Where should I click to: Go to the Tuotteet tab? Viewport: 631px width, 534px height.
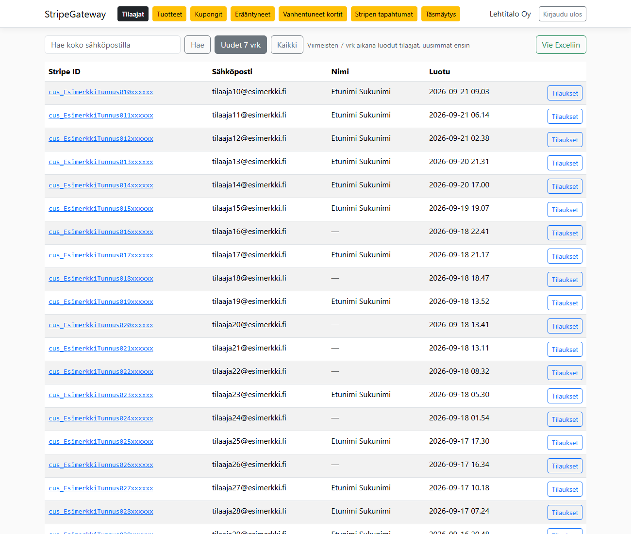pyautogui.click(x=169, y=14)
